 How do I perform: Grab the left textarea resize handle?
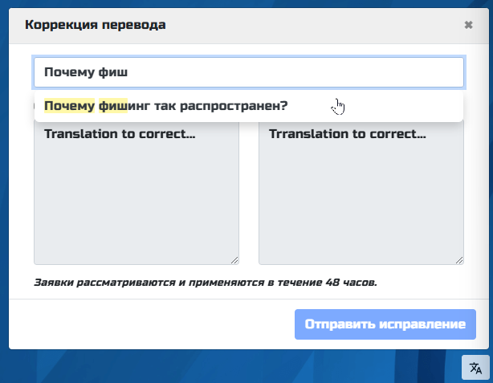pyautogui.click(x=234, y=259)
